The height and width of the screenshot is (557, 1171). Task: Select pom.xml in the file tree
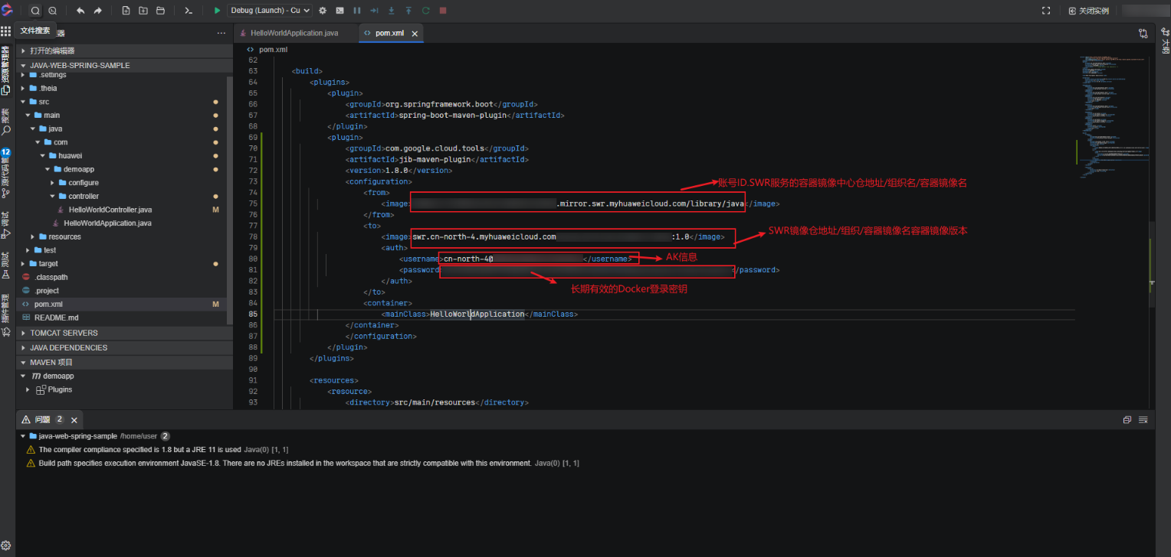click(x=48, y=305)
